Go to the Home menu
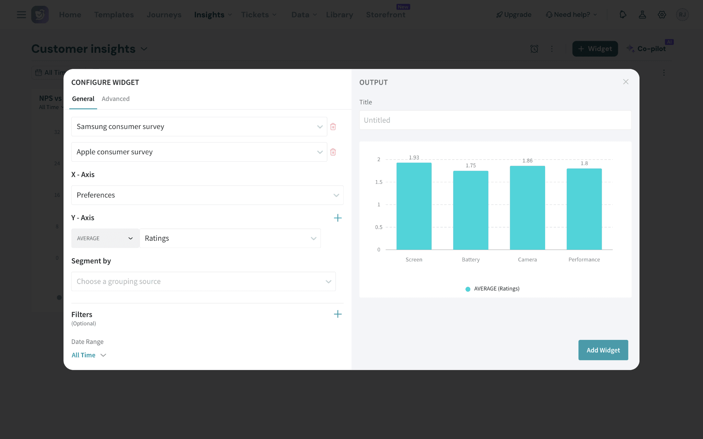703x439 pixels. tap(70, 15)
